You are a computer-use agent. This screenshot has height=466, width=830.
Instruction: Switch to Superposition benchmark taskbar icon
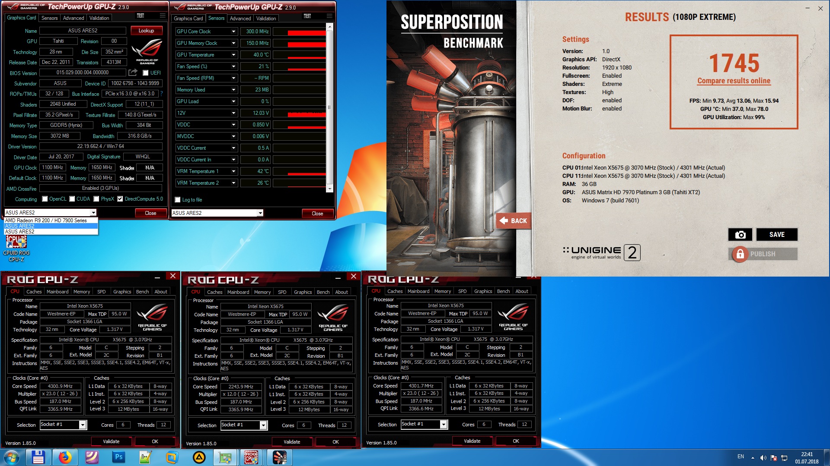coord(280,457)
